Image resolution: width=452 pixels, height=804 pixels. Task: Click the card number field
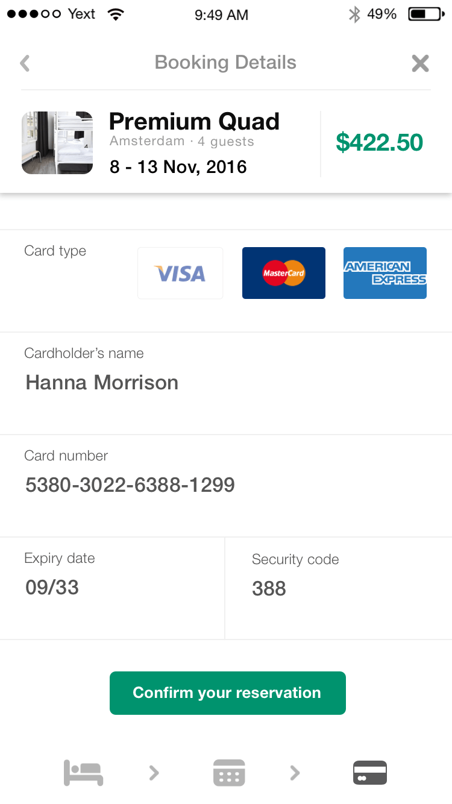point(226,486)
